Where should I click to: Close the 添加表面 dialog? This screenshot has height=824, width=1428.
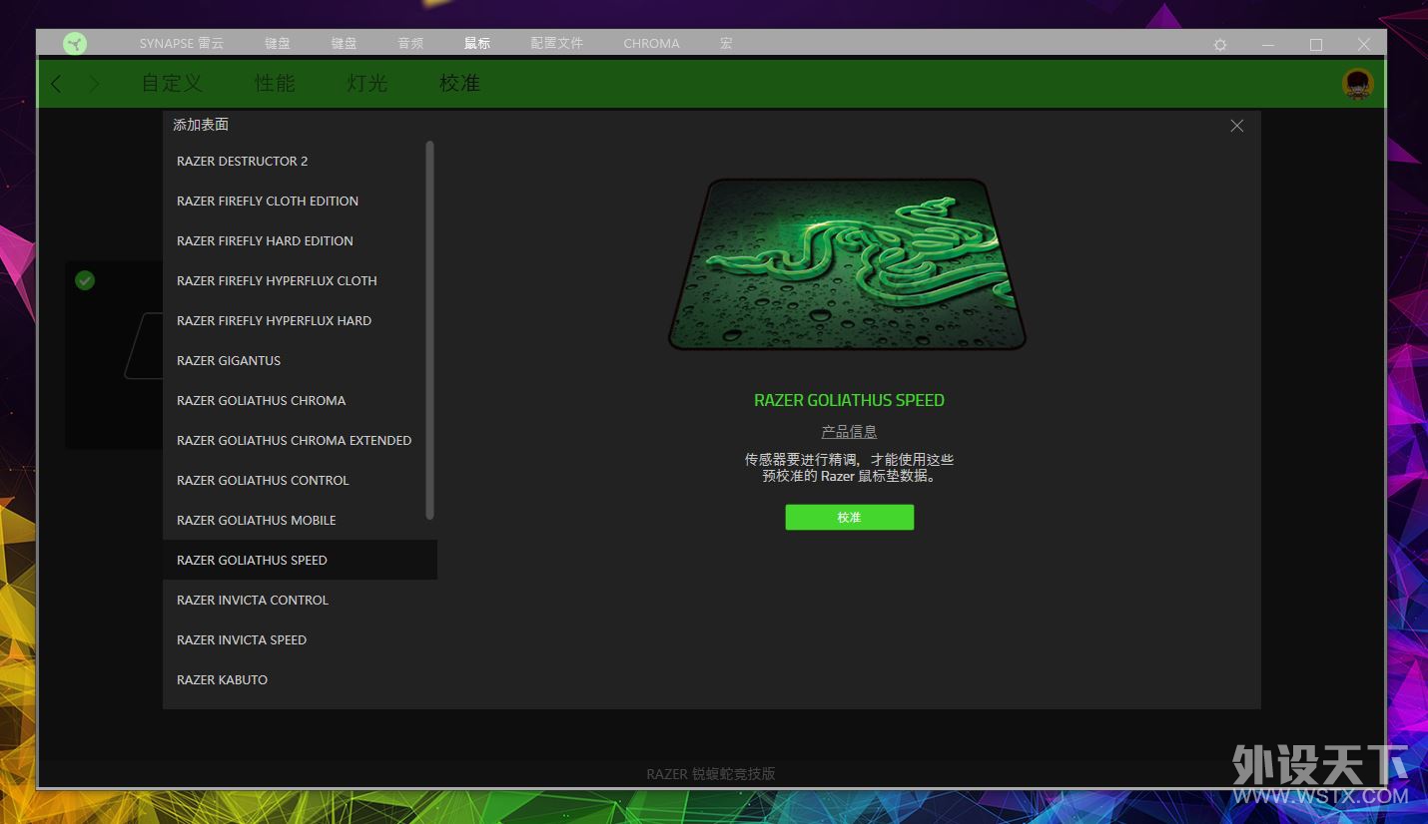[x=1236, y=126]
